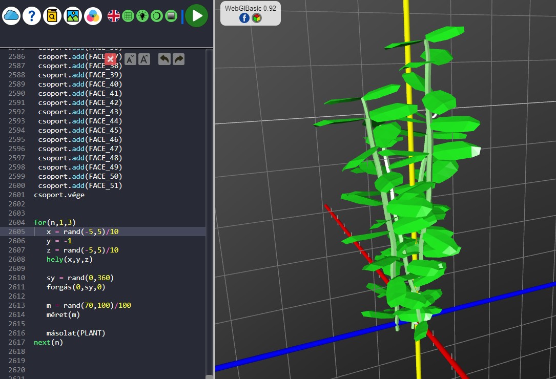The height and width of the screenshot is (379, 556).
Task: Open the Facebook link icon
Action: click(244, 18)
